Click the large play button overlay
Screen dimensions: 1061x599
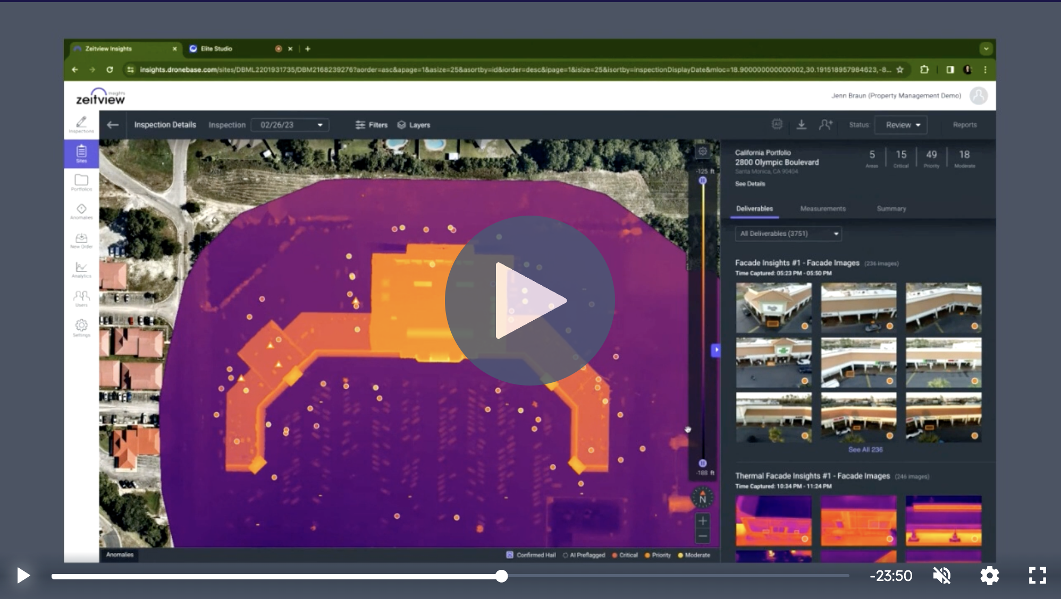point(529,301)
